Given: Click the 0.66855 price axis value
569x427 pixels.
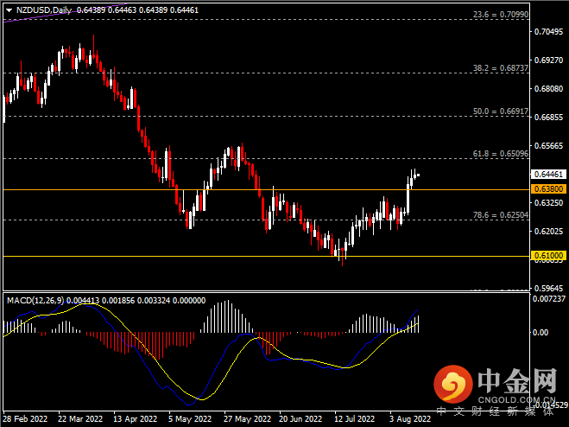Looking at the screenshot, I should tap(548, 118).
